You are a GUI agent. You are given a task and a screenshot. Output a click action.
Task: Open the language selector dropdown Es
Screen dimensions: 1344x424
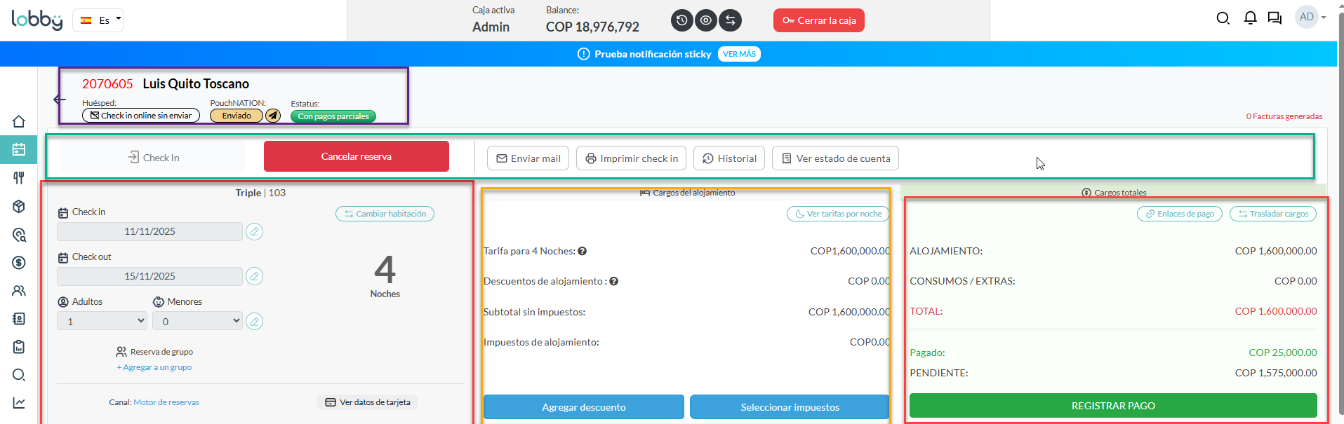click(x=98, y=20)
